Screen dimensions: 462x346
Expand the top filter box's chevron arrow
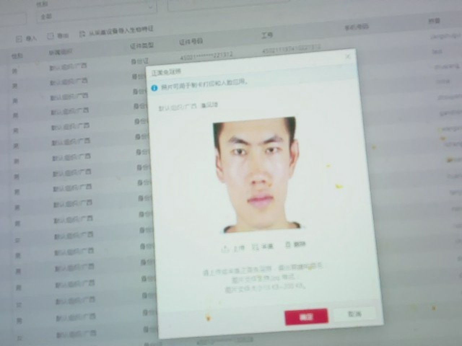[x=151, y=6]
